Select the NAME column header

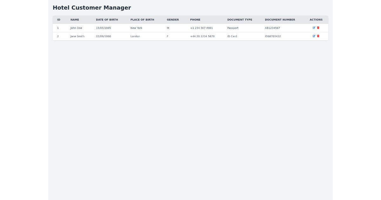75,19
